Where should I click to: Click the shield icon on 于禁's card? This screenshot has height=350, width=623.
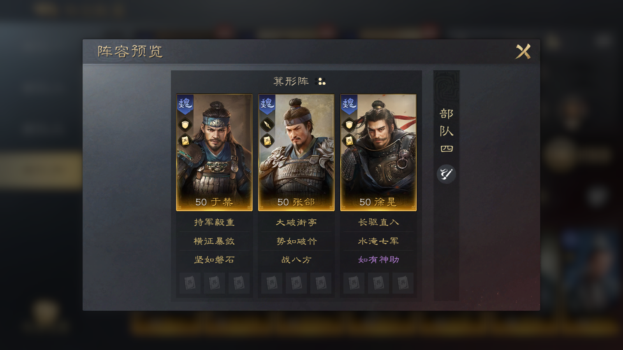[x=185, y=125]
